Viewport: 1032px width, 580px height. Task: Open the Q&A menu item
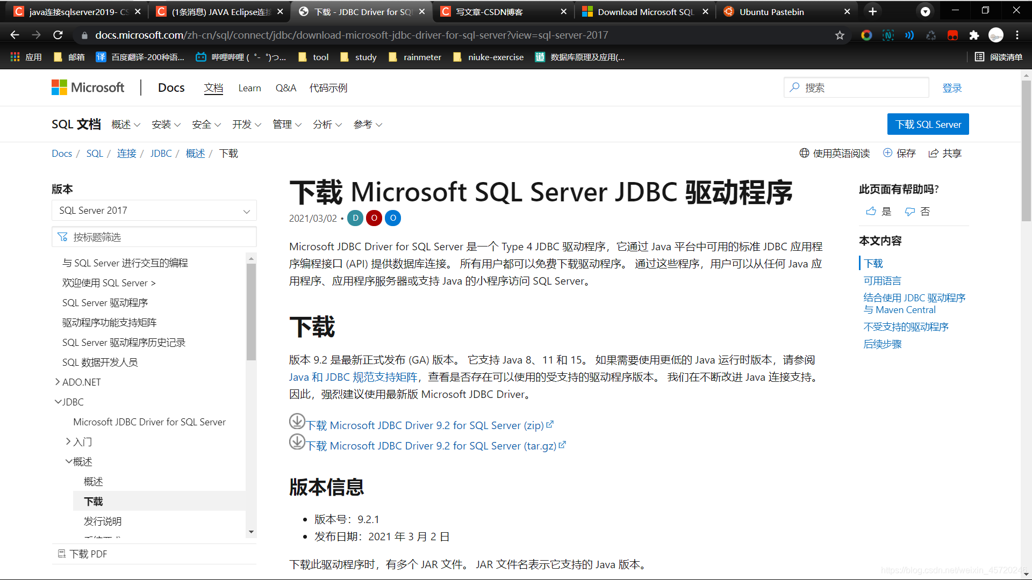click(286, 88)
